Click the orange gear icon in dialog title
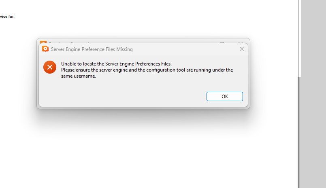Screen dimensions: 326x188 45,49
